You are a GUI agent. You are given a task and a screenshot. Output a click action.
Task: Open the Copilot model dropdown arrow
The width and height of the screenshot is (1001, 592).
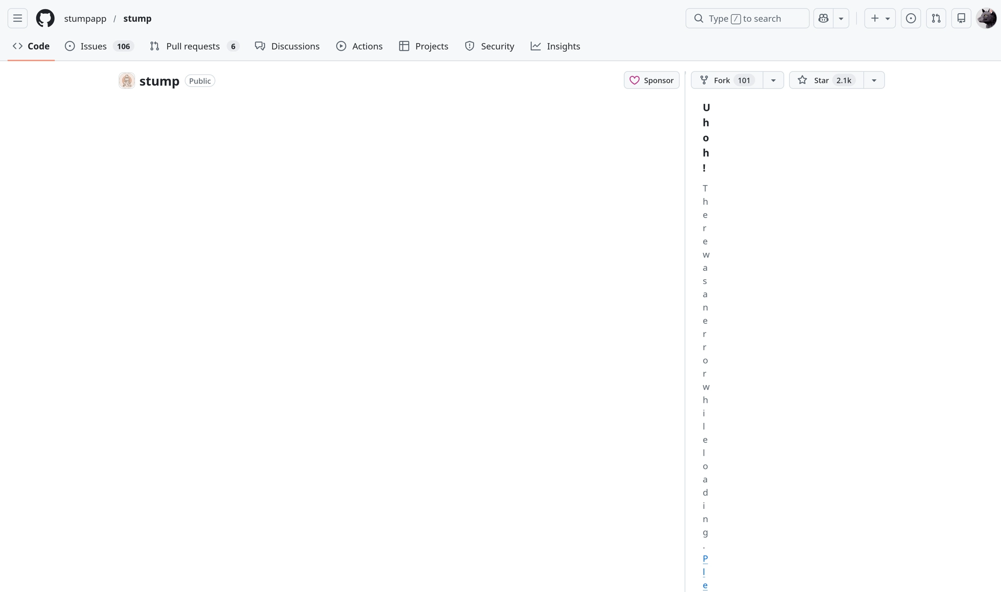pyautogui.click(x=842, y=18)
